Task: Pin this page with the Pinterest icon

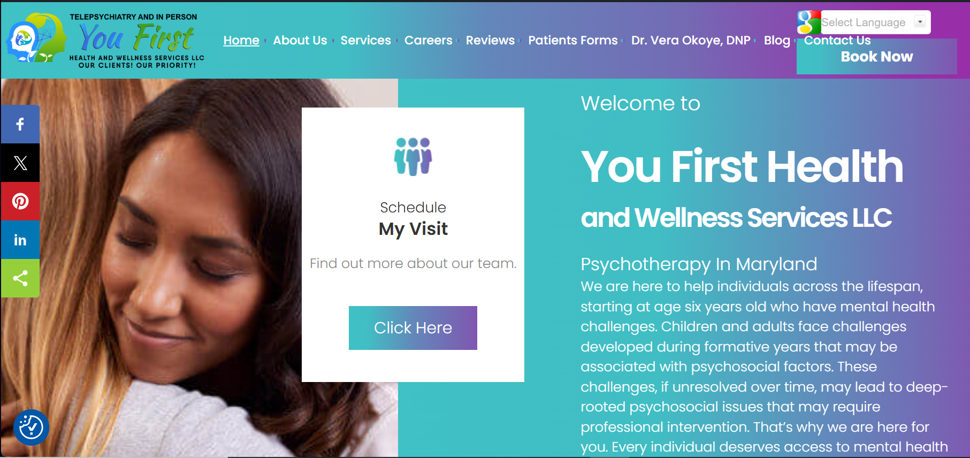Action: point(20,201)
